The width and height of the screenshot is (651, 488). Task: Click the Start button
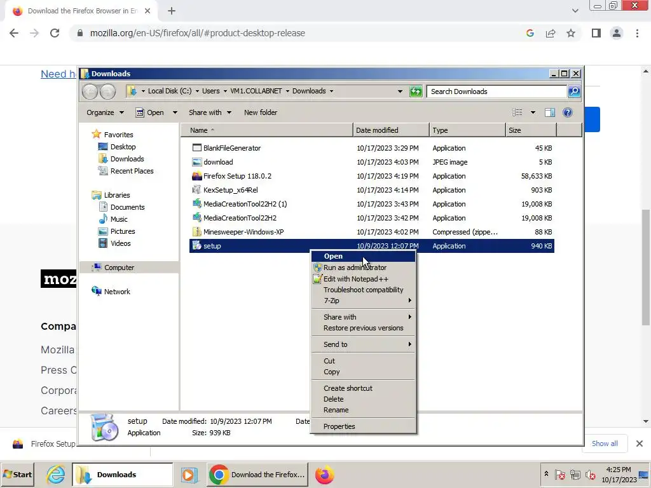click(17, 474)
